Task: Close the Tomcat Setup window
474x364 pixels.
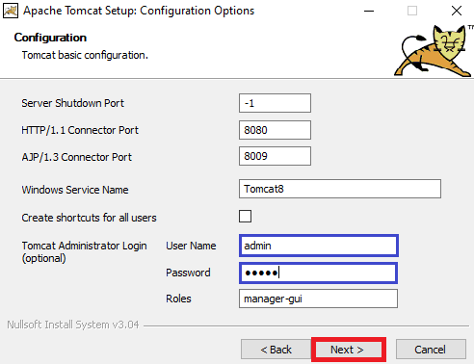Action: point(457,11)
